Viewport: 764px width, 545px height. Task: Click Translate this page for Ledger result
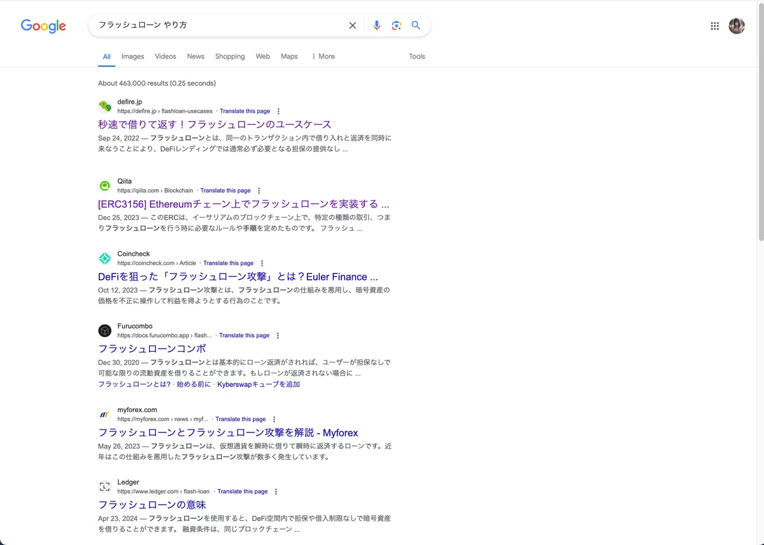pyautogui.click(x=243, y=492)
